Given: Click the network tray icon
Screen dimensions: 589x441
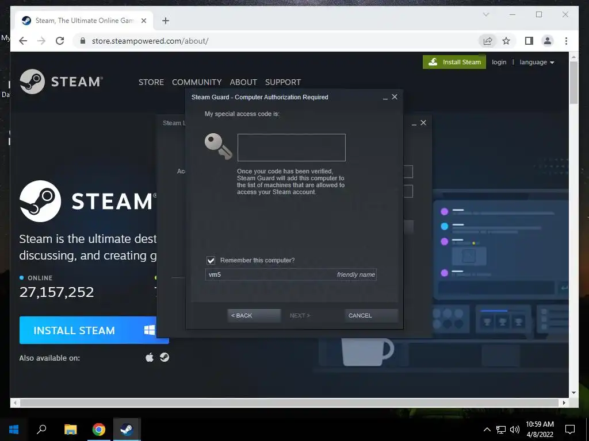Looking at the screenshot, I should pyautogui.click(x=501, y=430).
